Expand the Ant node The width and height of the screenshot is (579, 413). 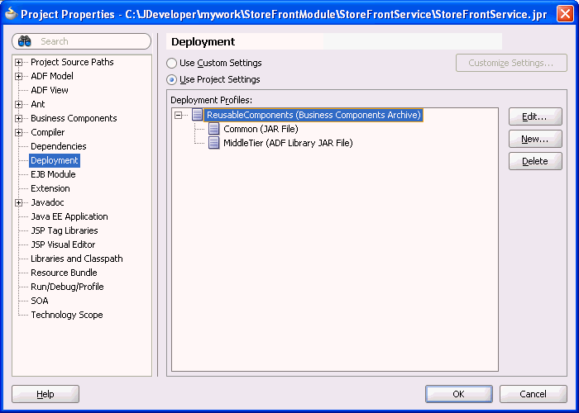(x=18, y=104)
